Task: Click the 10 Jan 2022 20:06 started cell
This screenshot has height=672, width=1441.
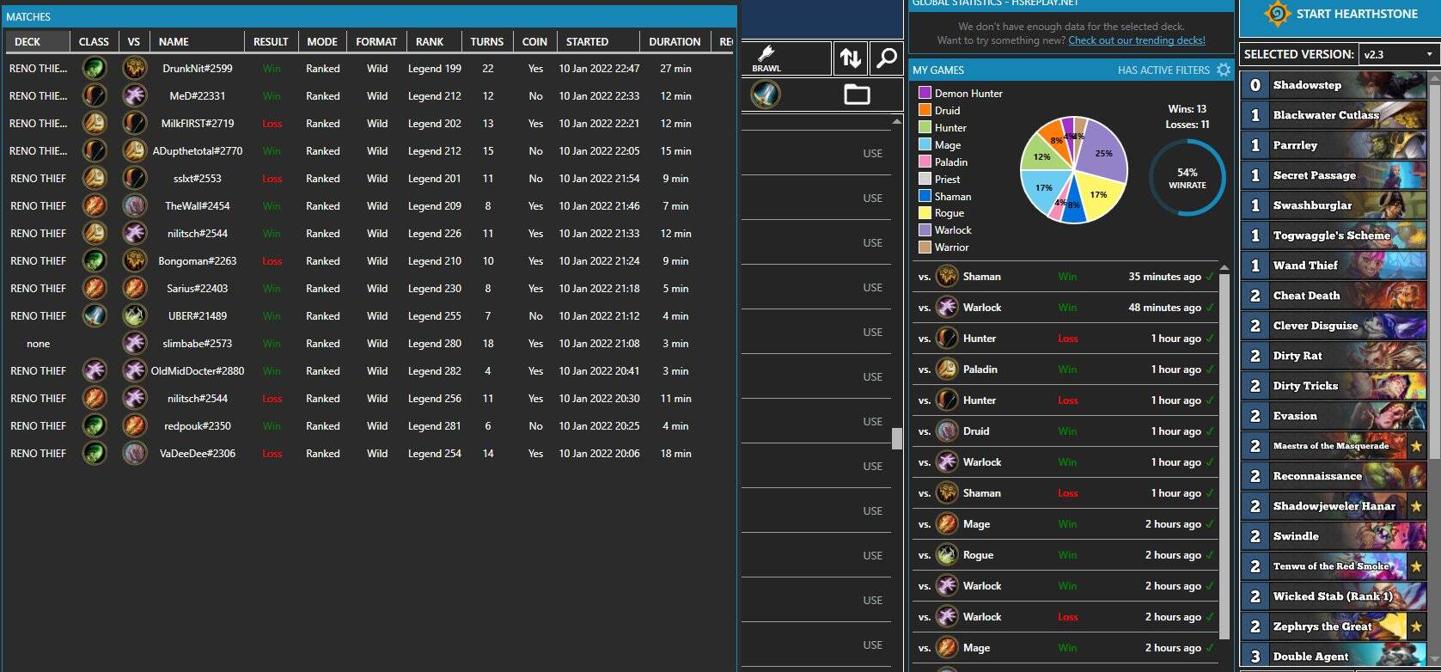Action: [x=599, y=454]
